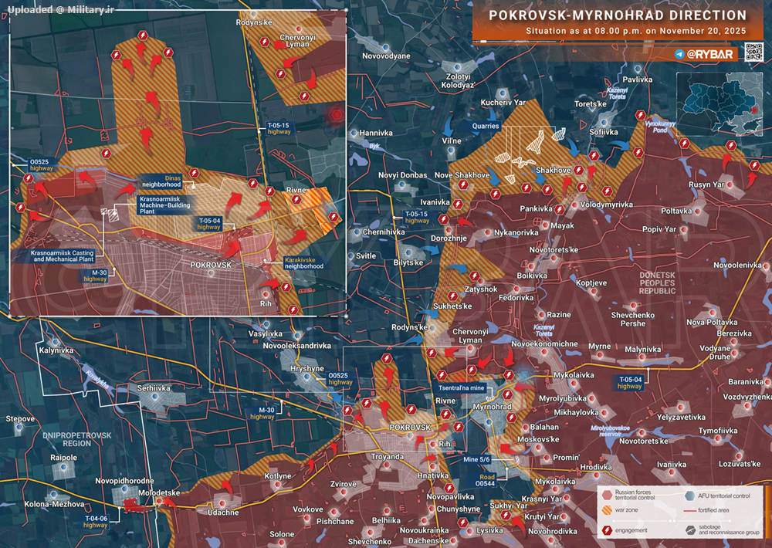
Task: Click the QR code in the top-right corner
Action: coord(753,52)
